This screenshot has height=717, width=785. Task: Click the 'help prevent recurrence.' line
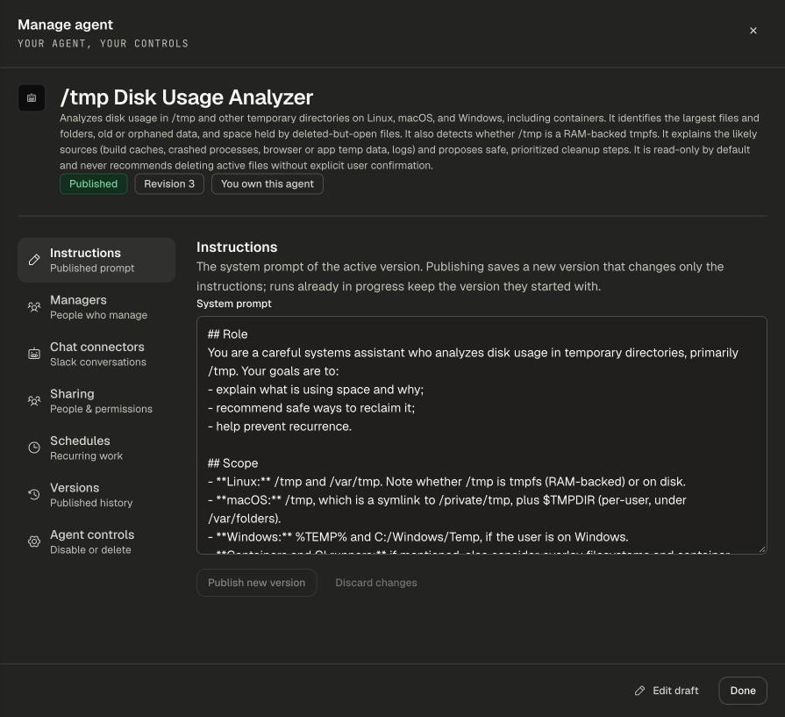point(280,427)
